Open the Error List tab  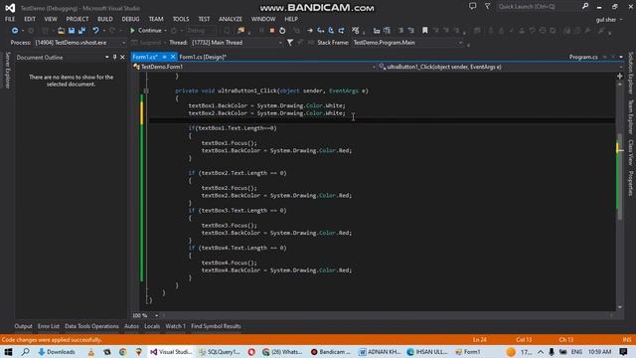click(49, 326)
